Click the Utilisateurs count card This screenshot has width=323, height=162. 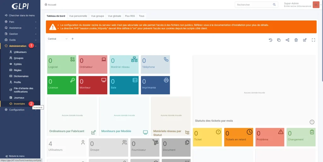click(x=67, y=148)
